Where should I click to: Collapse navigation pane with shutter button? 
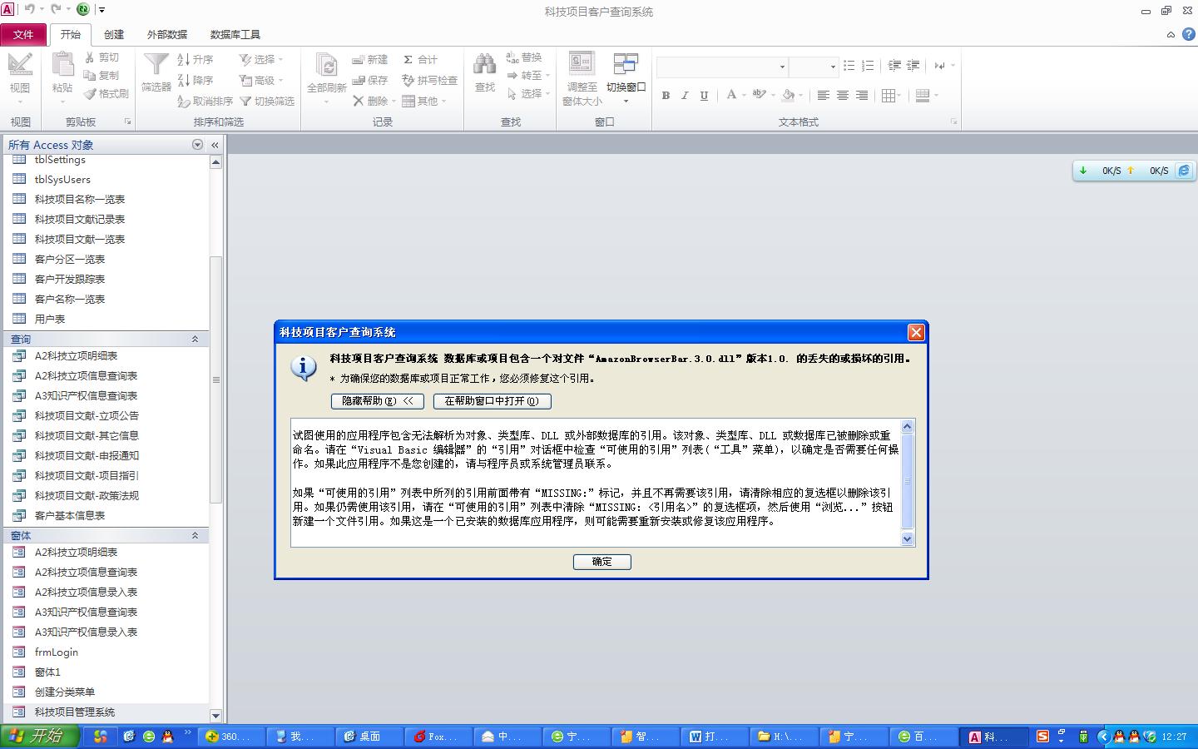tap(215, 145)
